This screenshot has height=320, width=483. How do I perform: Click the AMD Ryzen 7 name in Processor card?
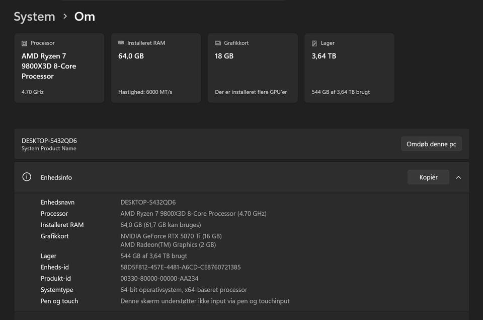(49, 66)
